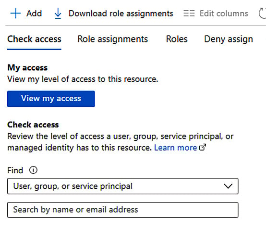Select the My access heading

click(x=27, y=68)
